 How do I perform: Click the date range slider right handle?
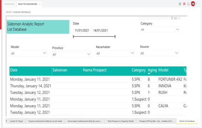click(x=115, y=37)
